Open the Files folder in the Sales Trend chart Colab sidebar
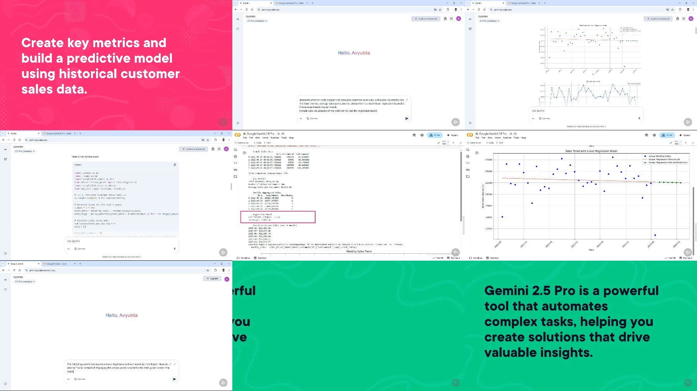The width and height of the screenshot is (697, 391). click(468, 176)
